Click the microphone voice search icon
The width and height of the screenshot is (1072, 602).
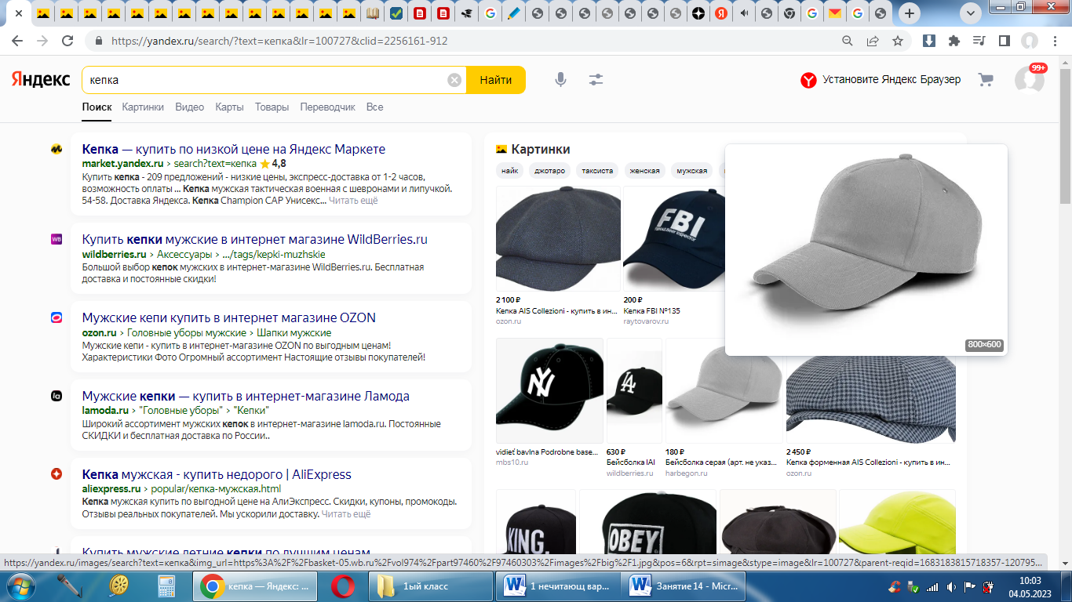(x=560, y=80)
